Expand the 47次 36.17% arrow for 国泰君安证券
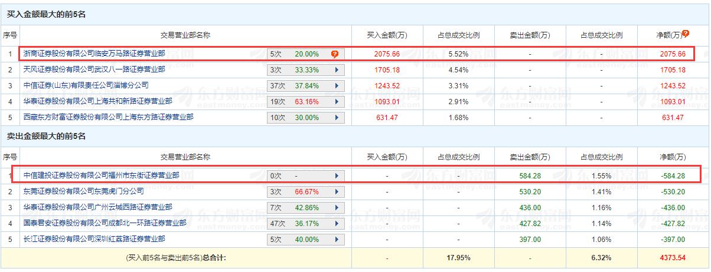 (x=337, y=224)
